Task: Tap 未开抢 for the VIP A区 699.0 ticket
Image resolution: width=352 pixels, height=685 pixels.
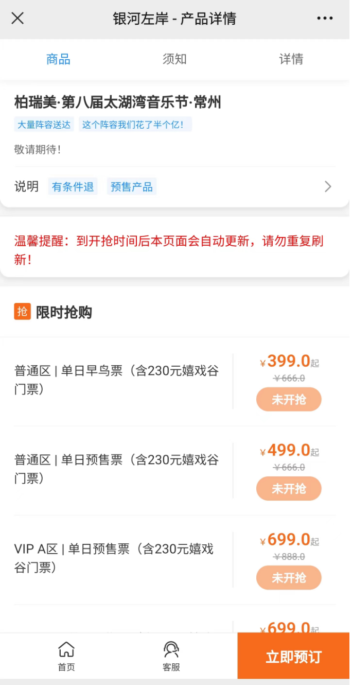Action: [x=289, y=578]
